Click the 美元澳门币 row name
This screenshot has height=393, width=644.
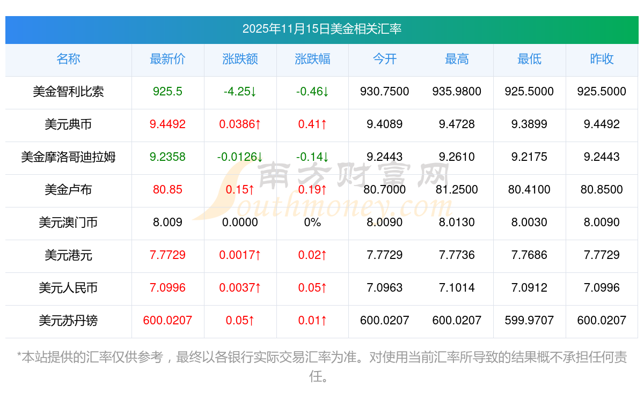pyautogui.click(x=68, y=223)
